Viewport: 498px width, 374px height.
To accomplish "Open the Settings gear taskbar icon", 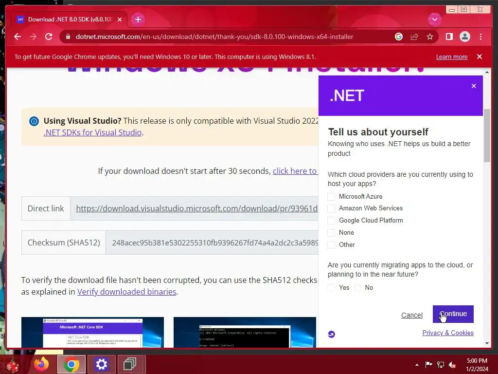I will pos(101,364).
